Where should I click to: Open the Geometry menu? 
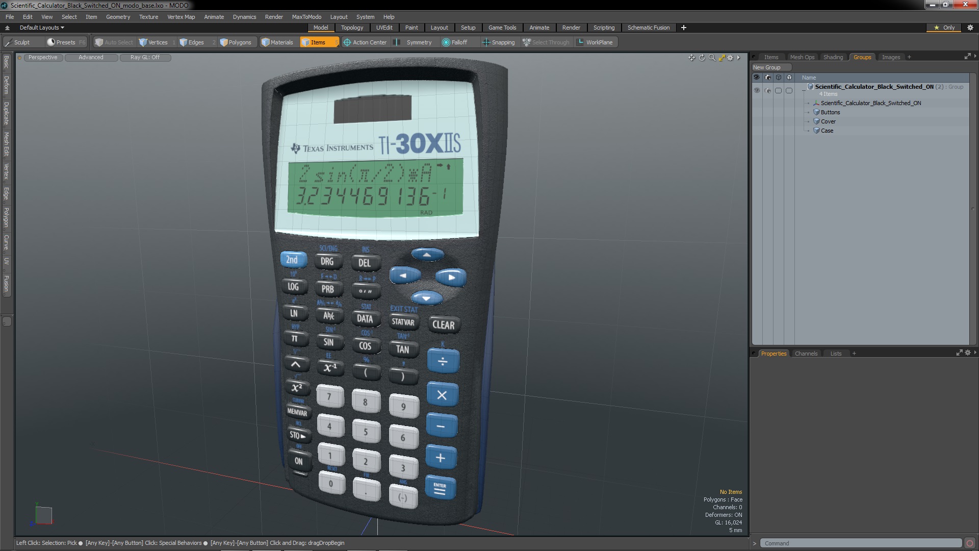point(118,17)
